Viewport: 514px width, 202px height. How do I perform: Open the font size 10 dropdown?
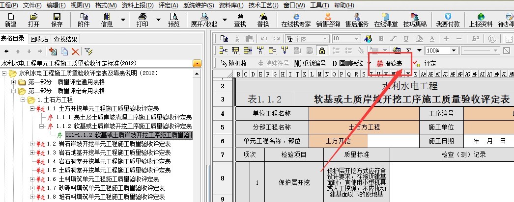pyautogui.click(x=357, y=39)
